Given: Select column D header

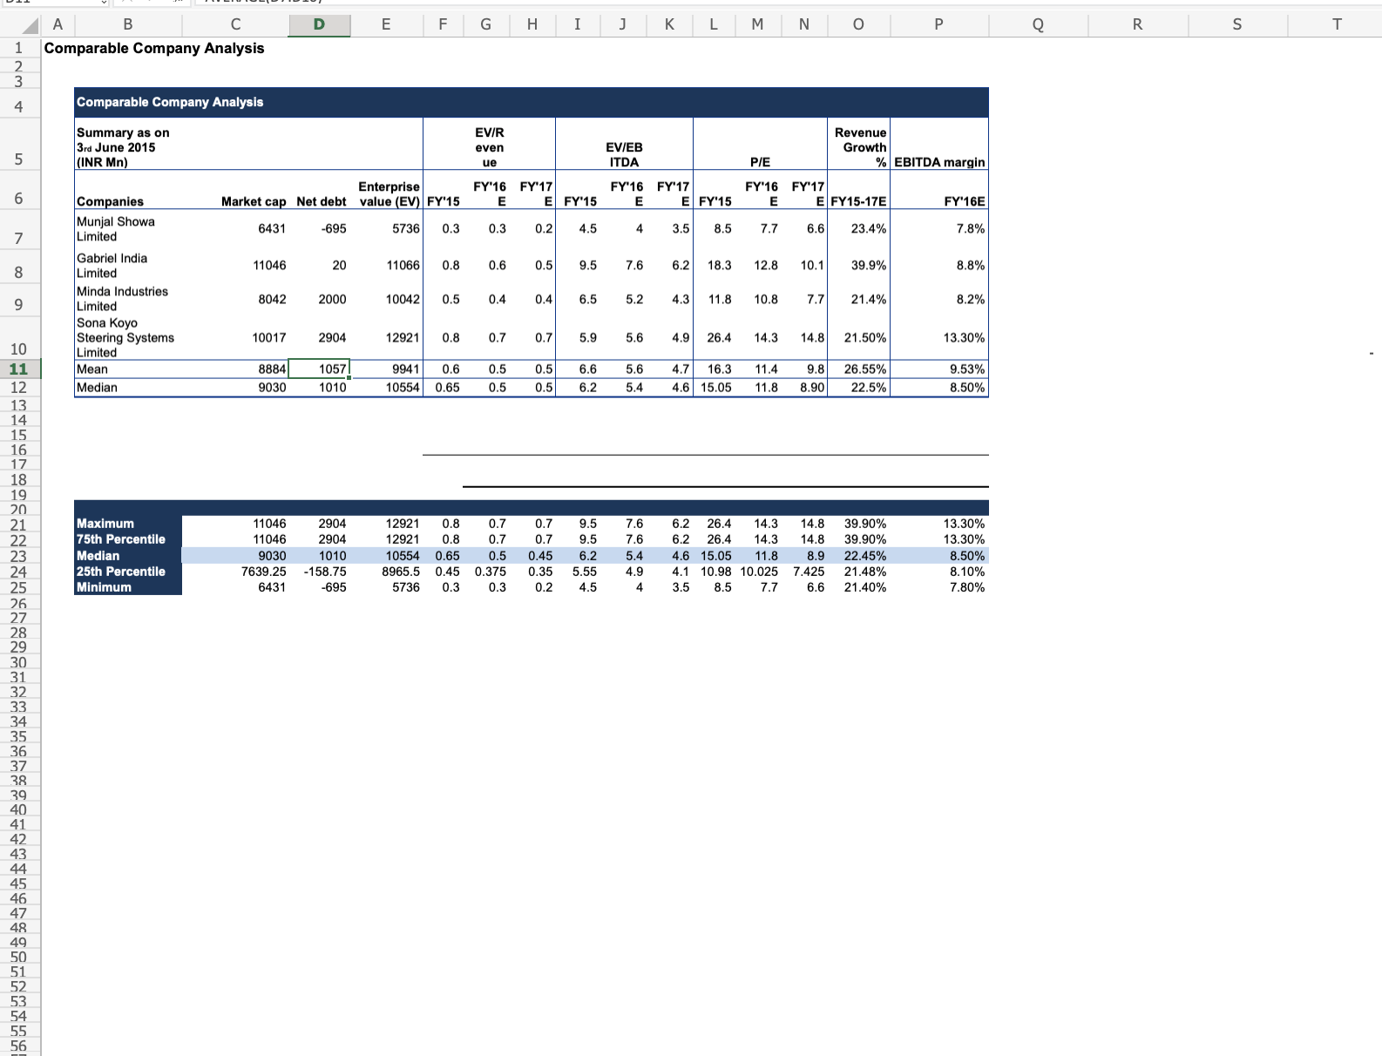Looking at the screenshot, I should [319, 25].
